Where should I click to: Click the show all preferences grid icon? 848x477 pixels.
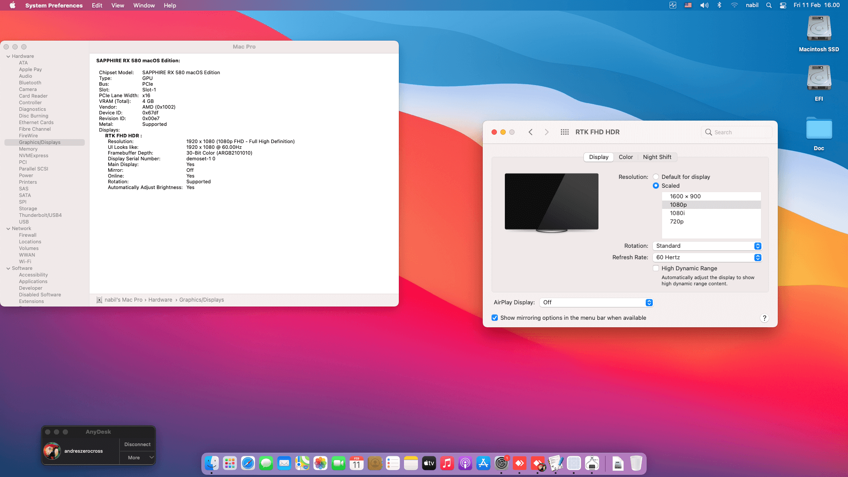(564, 132)
